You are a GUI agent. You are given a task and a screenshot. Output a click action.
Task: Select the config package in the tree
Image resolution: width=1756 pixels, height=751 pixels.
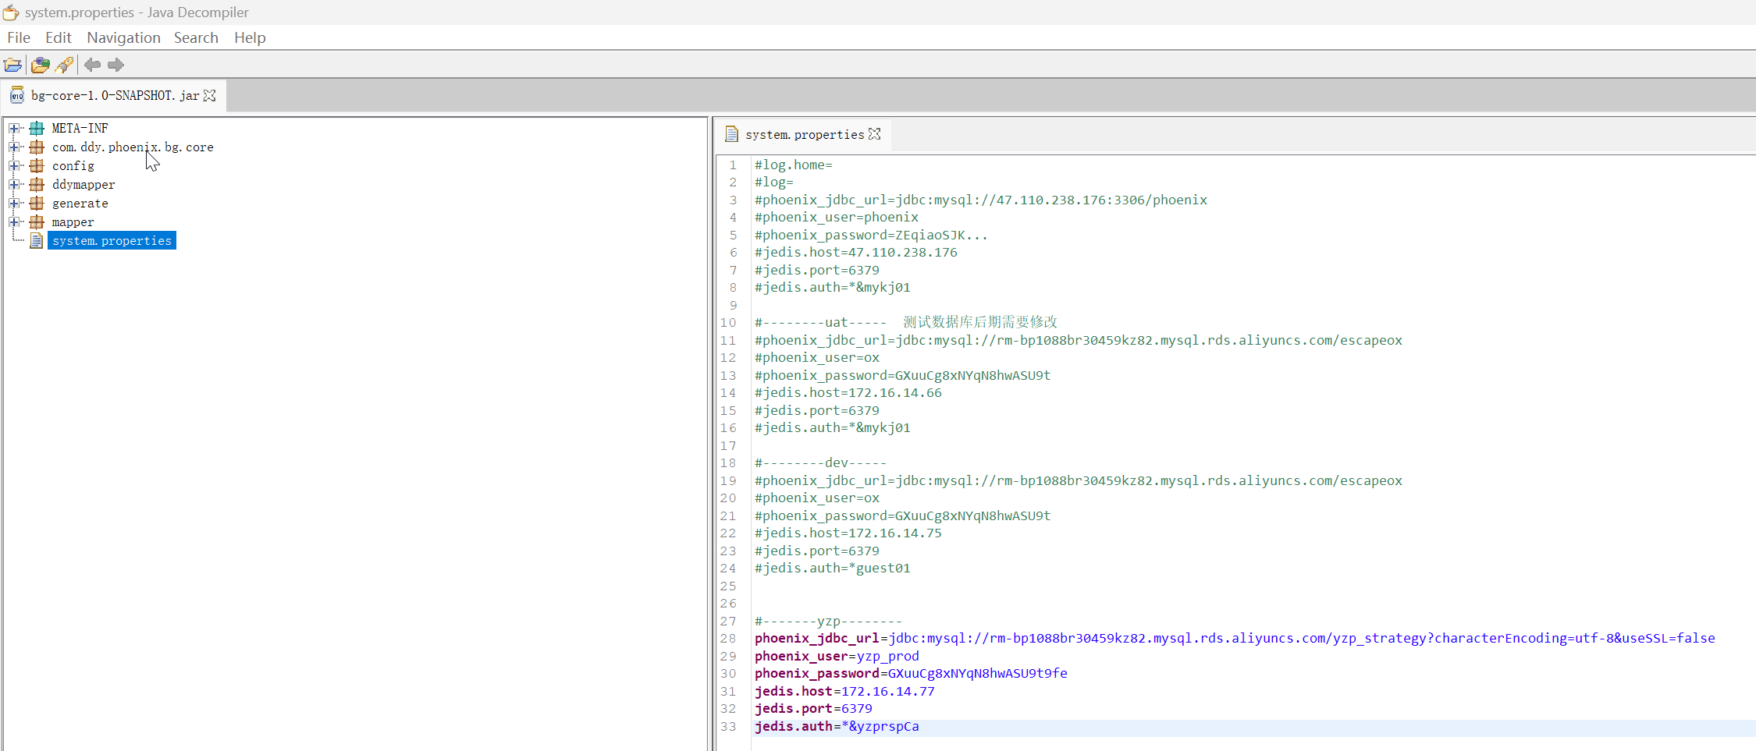click(73, 165)
